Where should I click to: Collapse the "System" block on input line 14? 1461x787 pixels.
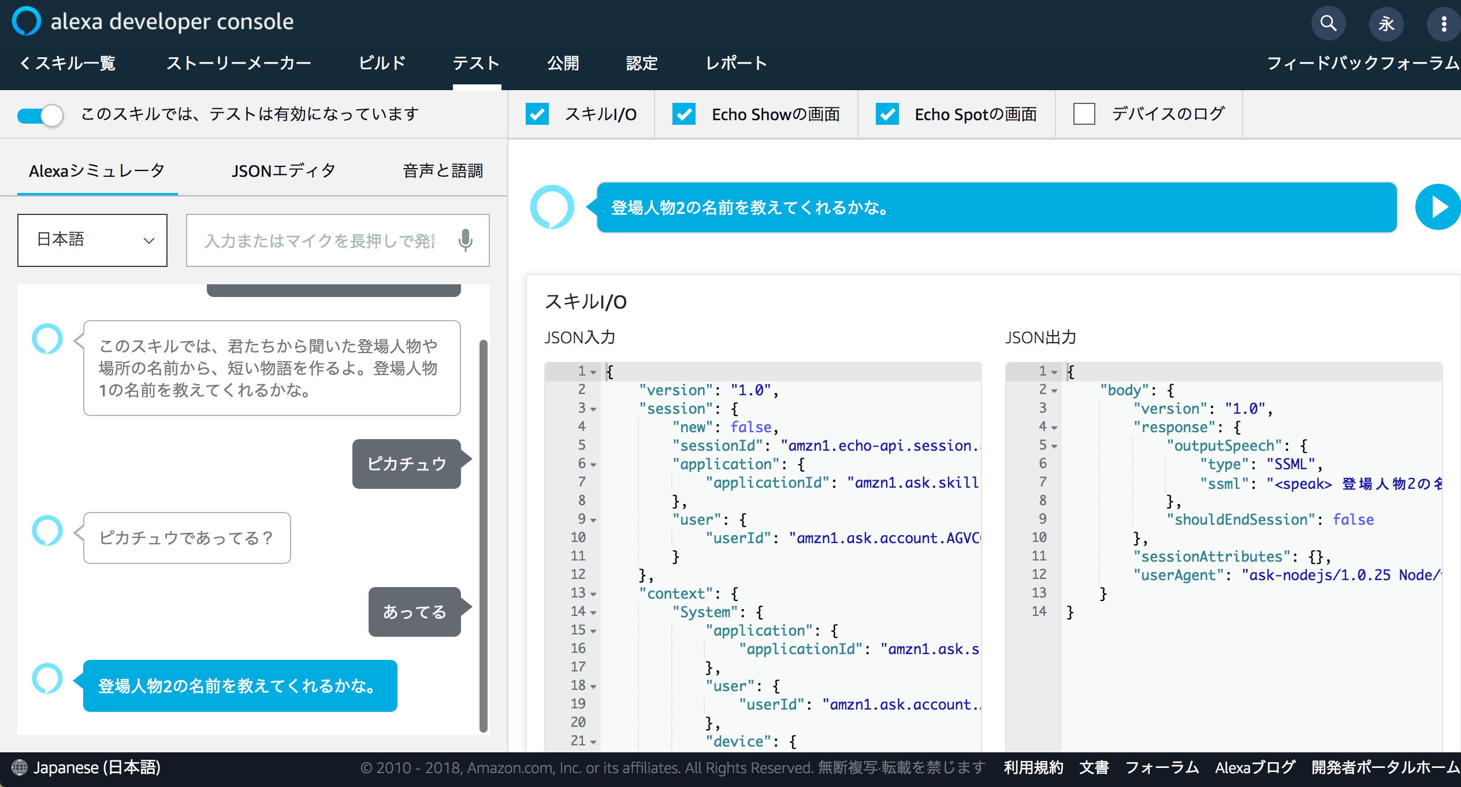point(593,612)
